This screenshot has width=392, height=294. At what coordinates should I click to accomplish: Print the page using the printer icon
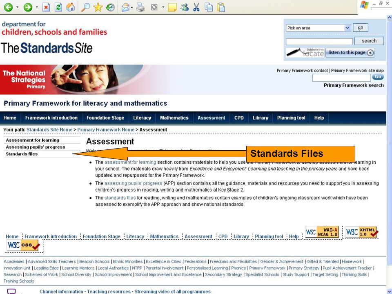tap(140, 7)
